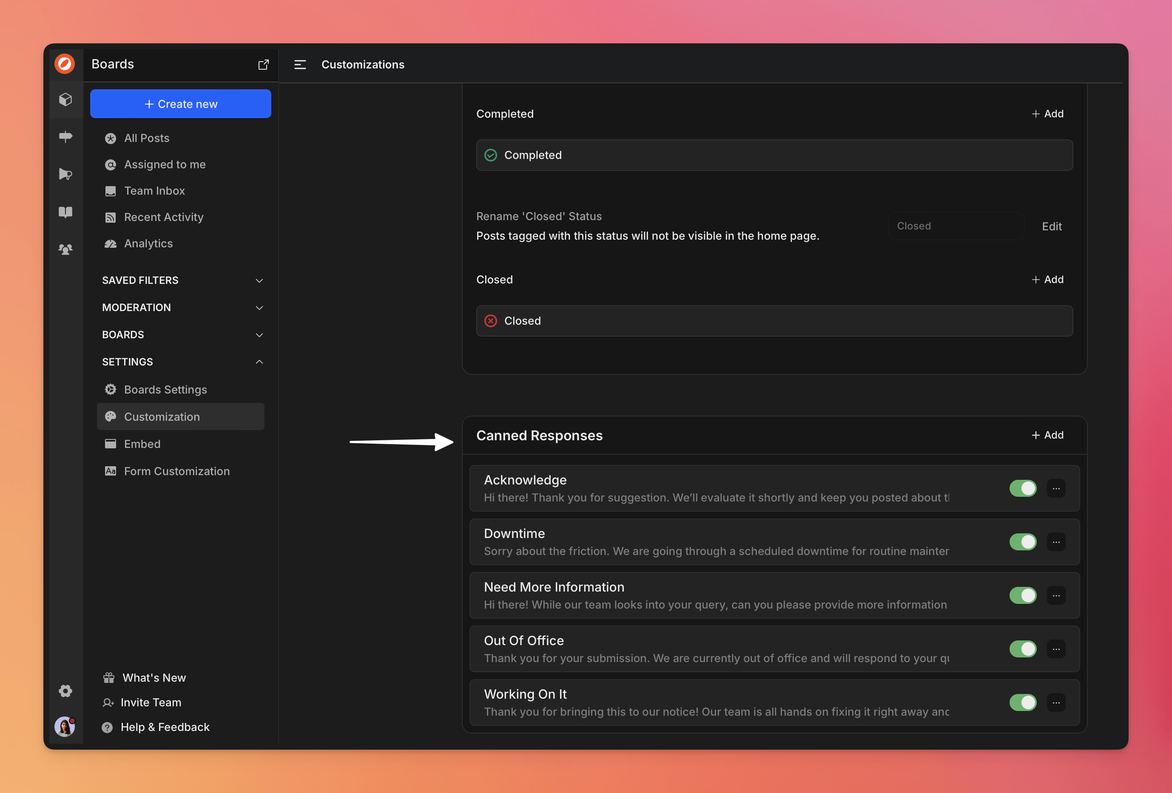1172x793 pixels.
Task: Switch to the Form Customization page
Action: click(x=176, y=471)
